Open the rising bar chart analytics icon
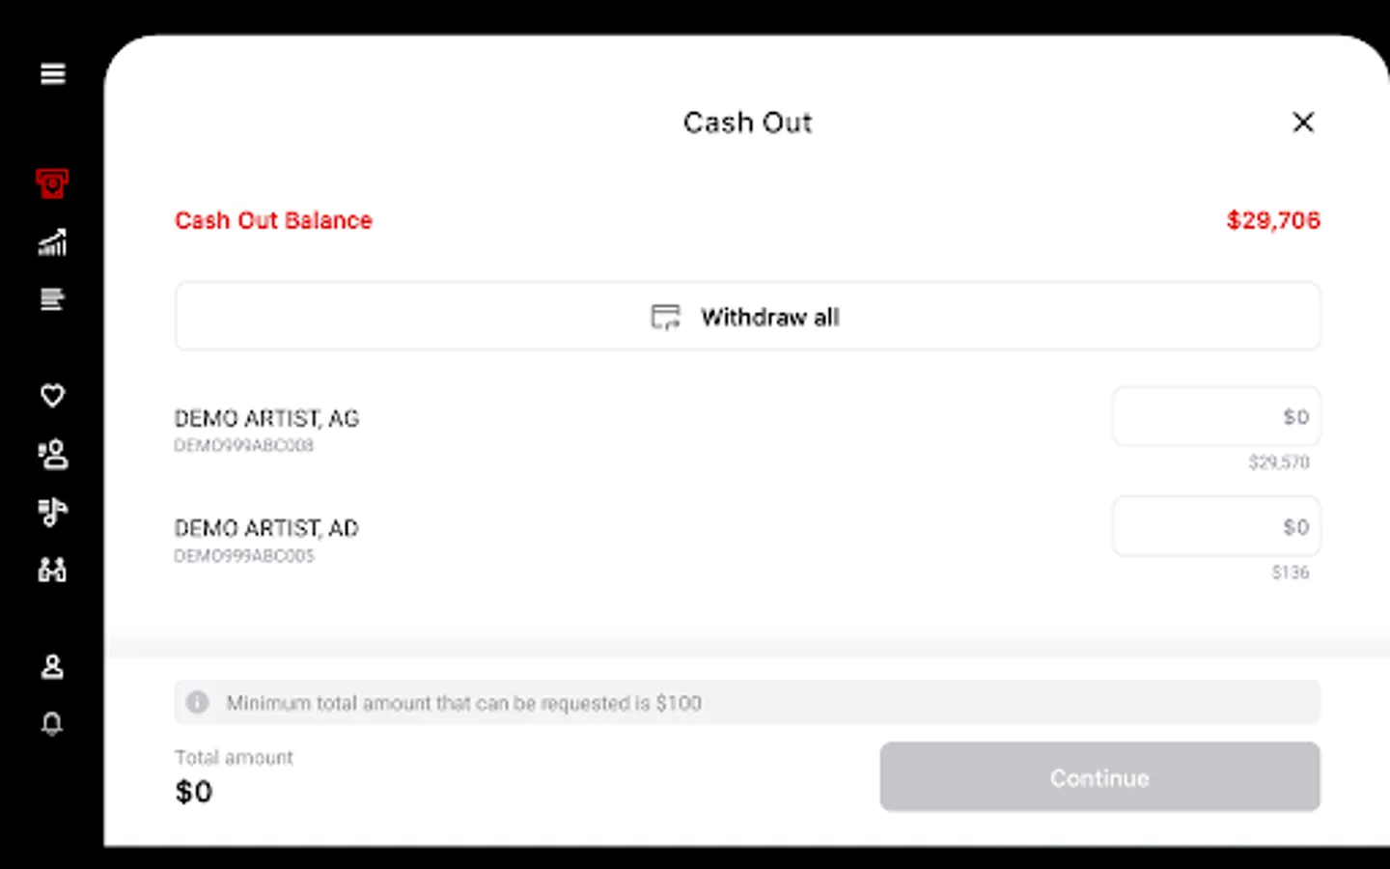Image resolution: width=1390 pixels, height=869 pixels. 52,242
